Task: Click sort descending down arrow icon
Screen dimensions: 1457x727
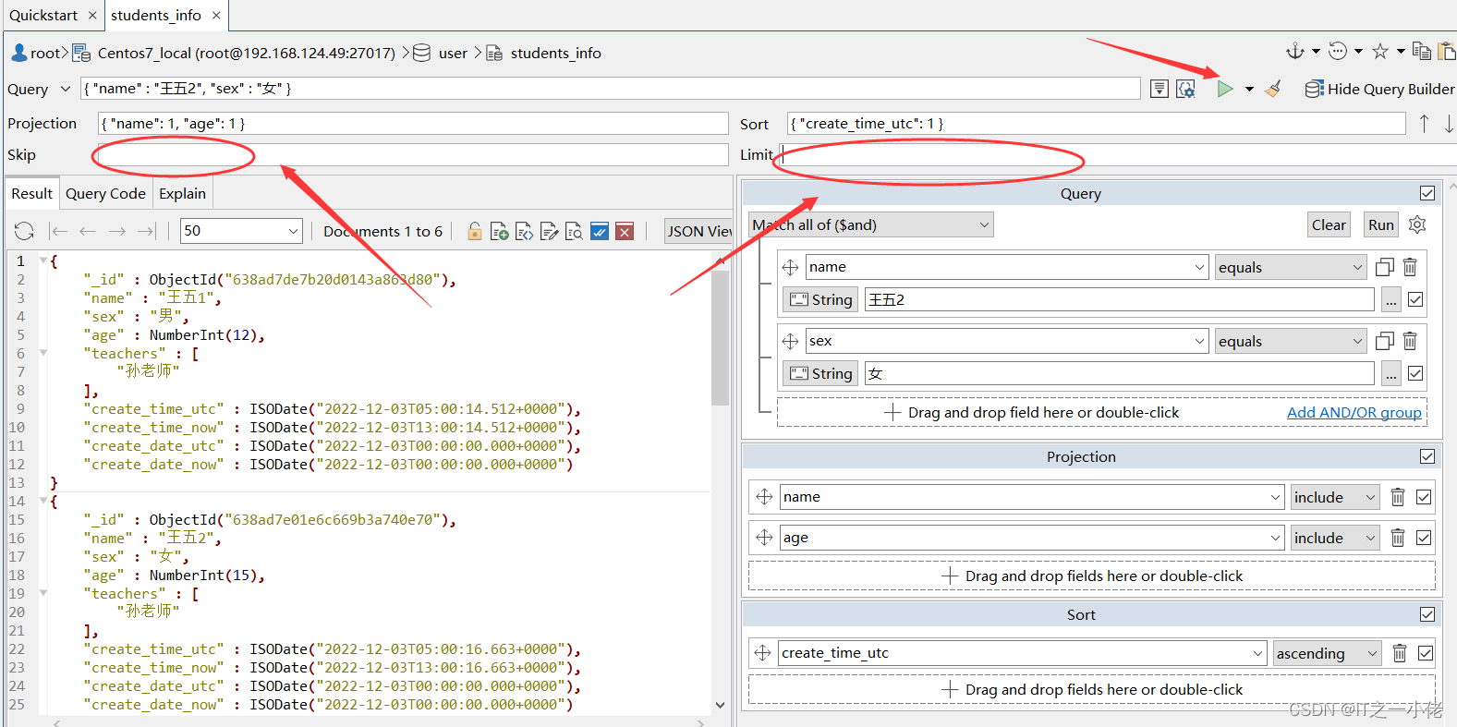Action: pos(1449,124)
